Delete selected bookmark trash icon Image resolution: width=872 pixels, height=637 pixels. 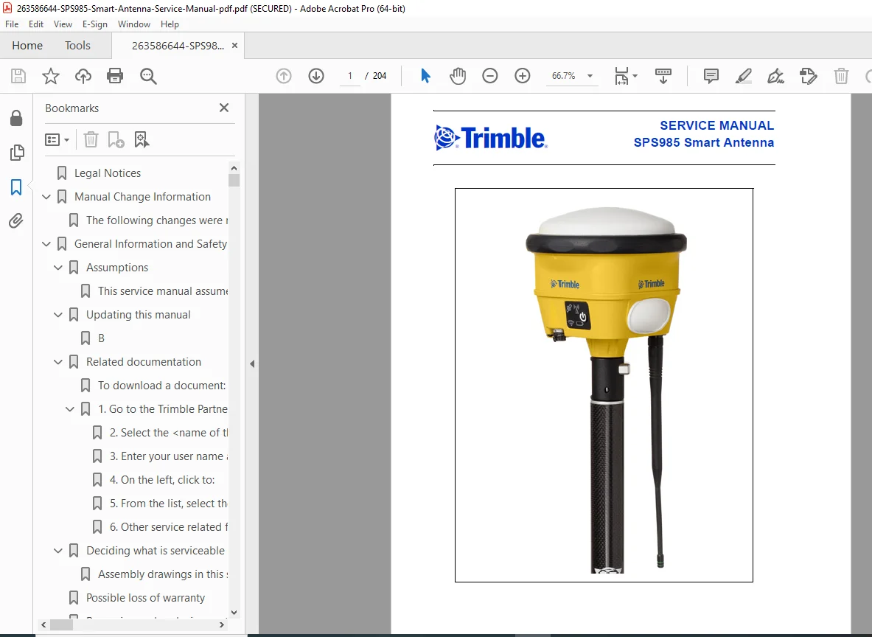[x=91, y=139]
